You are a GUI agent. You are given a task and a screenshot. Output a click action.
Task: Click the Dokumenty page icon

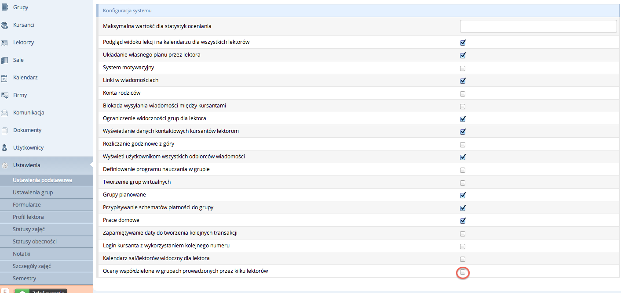[5, 130]
